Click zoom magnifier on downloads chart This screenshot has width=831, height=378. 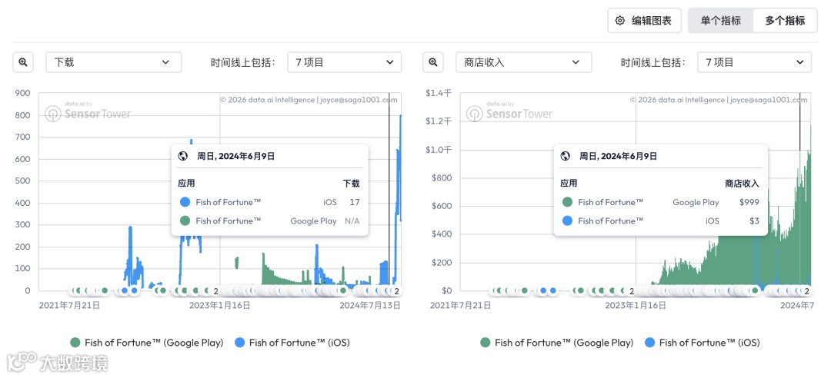tap(23, 62)
